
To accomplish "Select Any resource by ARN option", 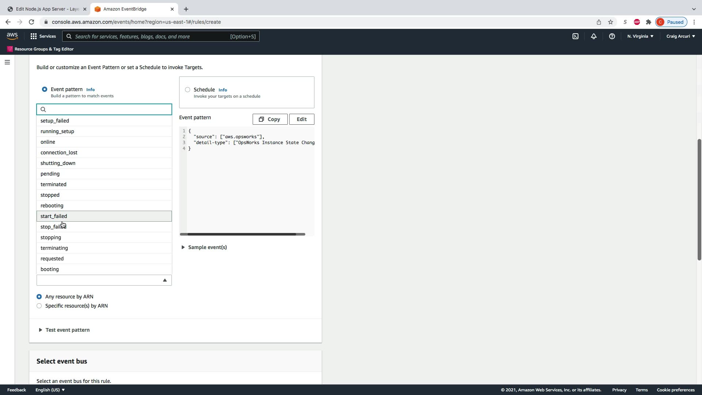I will (x=39, y=297).
